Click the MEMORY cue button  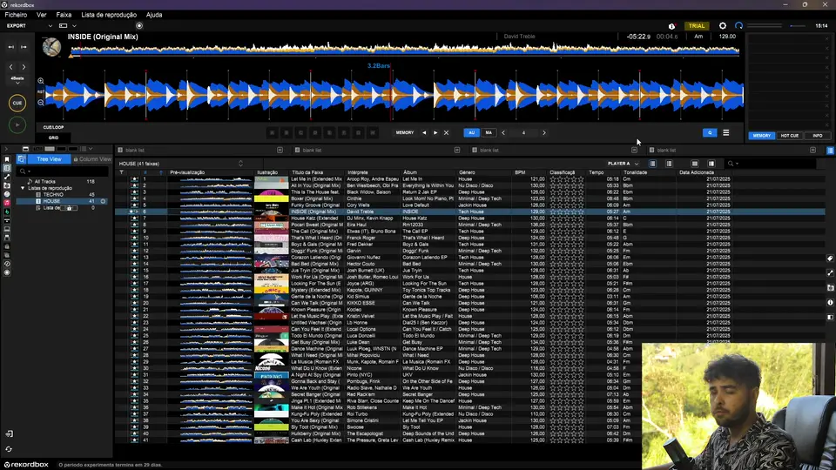(x=405, y=132)
